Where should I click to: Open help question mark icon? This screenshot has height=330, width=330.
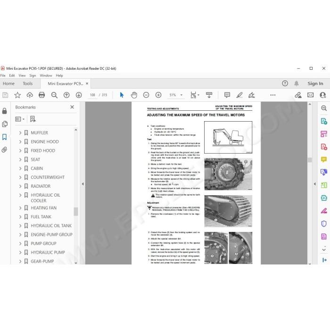point(285,83)
